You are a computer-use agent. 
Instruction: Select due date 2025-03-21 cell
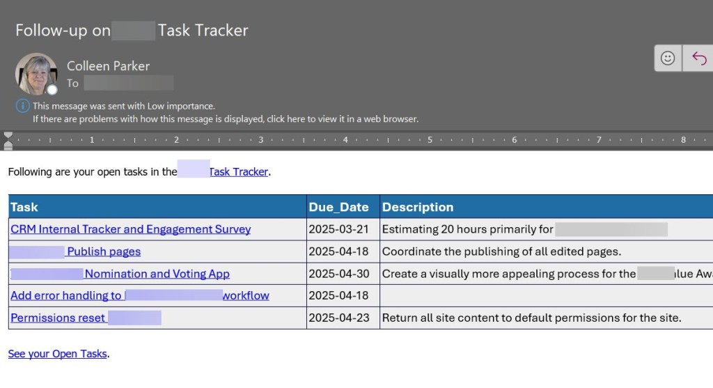343,229
